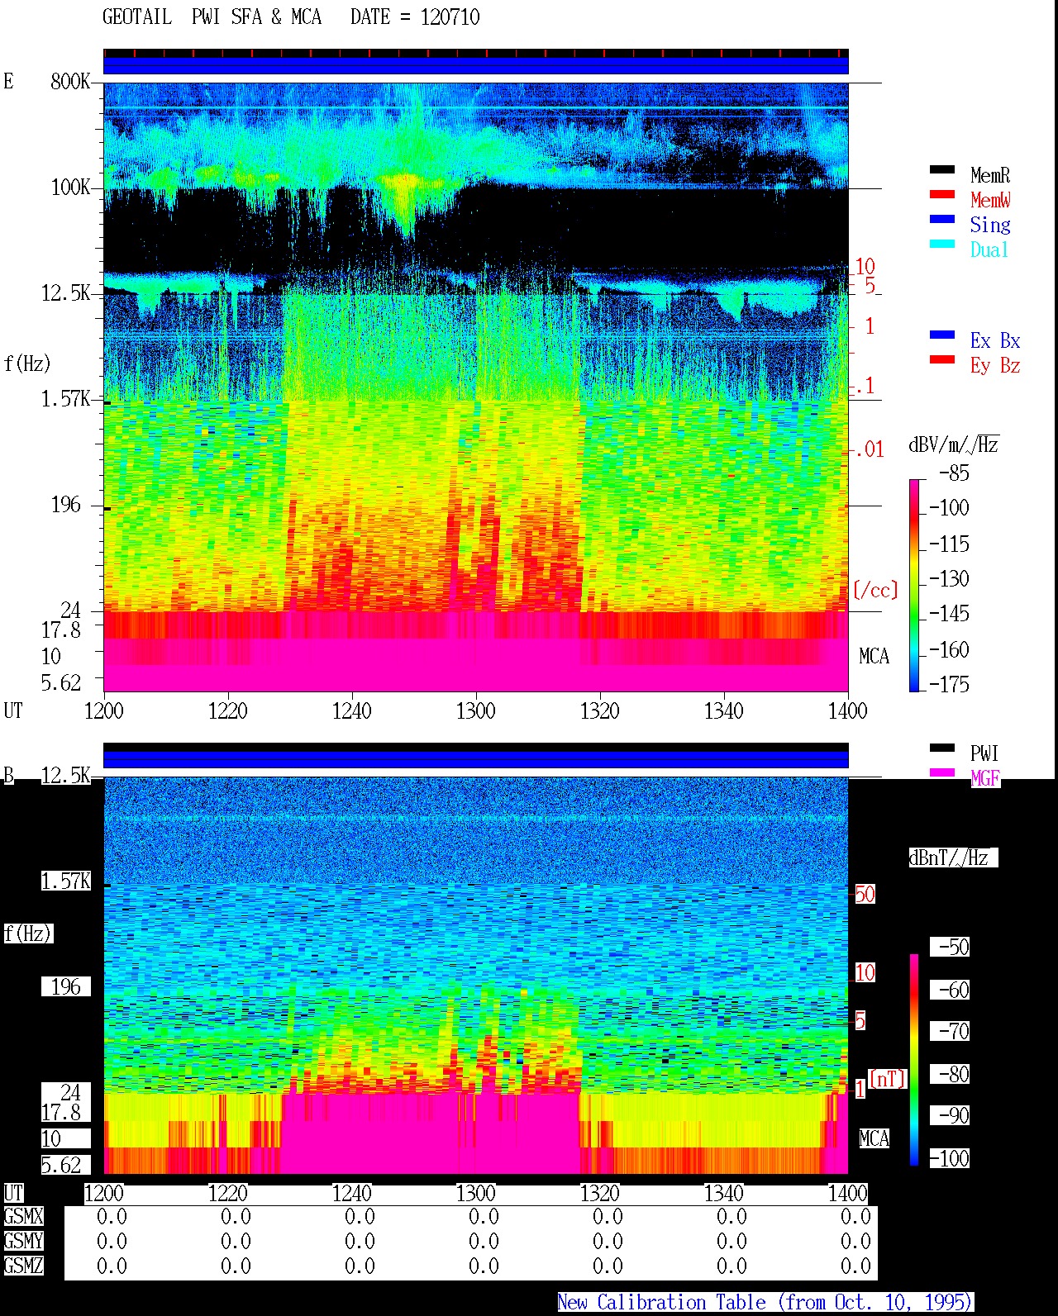Select the "1240" time tick under the E panel

pyautogui.click(x=352, y=710)
